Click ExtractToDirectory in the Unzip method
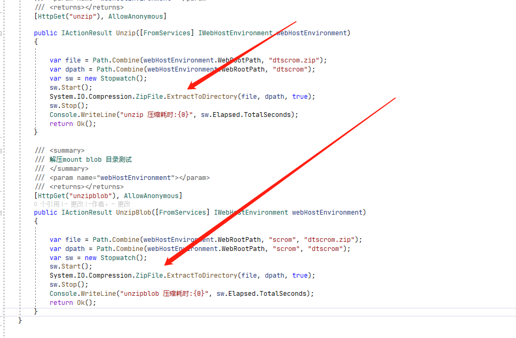Image resolution: width=516 pixels, height=338 pixels. click(x=202, y=97)
